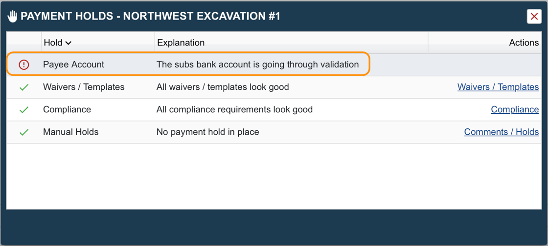Click the green checkmark beside Manual Holds
This screenshot has width=548, height=246.
point(24,132)
